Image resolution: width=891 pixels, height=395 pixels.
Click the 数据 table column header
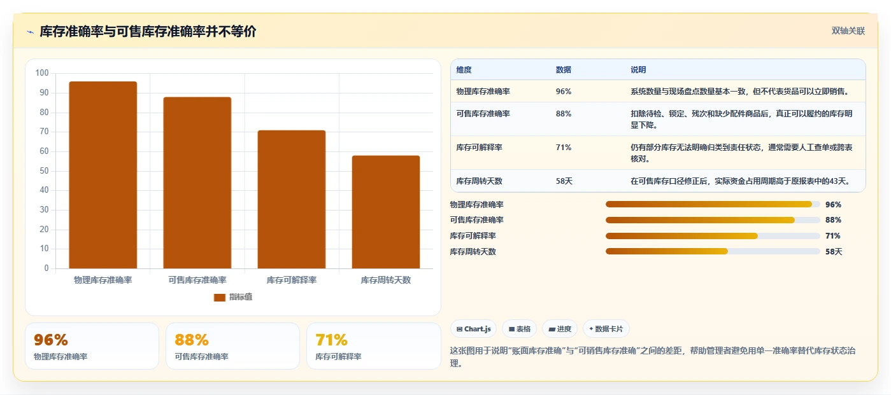[x=564, y=70]
